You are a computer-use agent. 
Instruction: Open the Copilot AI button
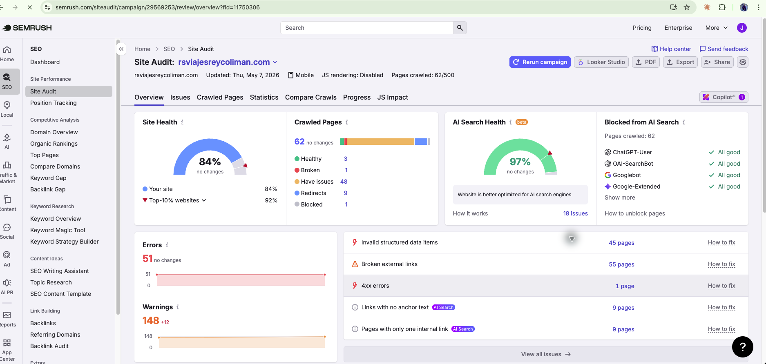pyautogui.click(x=724, y=97)
